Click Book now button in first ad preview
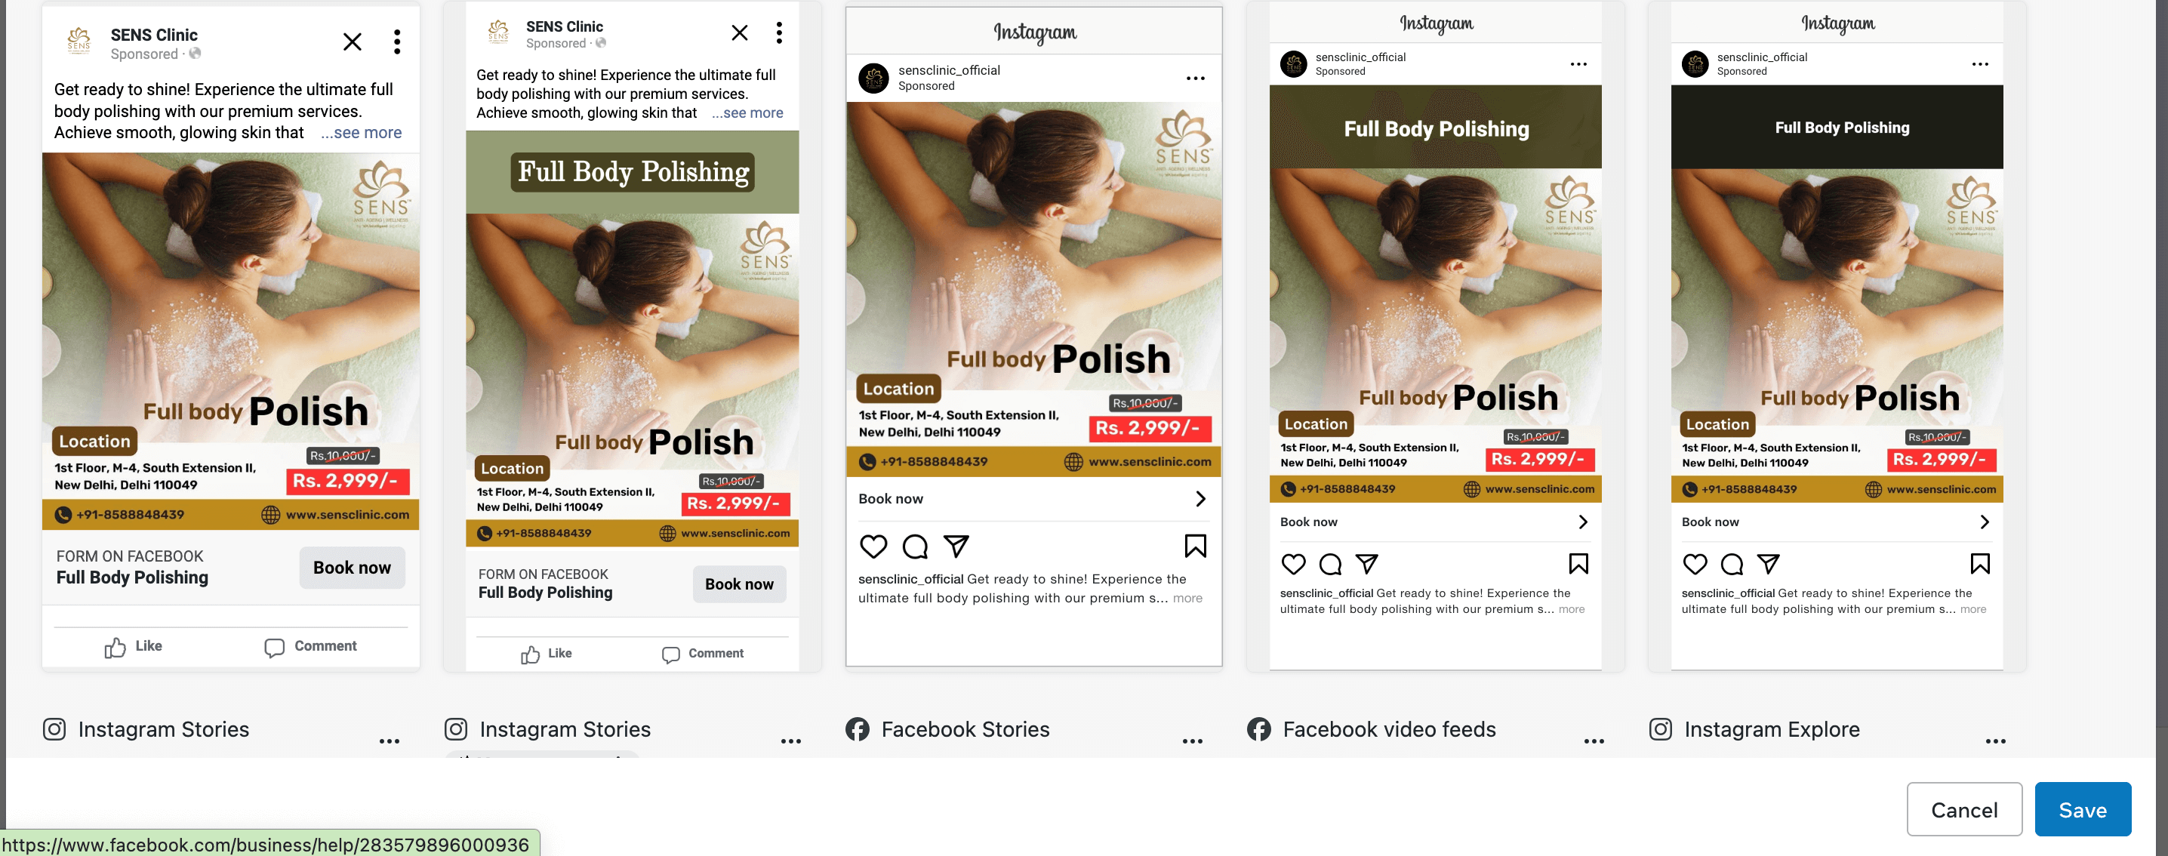Image resolution: width=2168 pixels, height=856 pixels. [352, 568]
